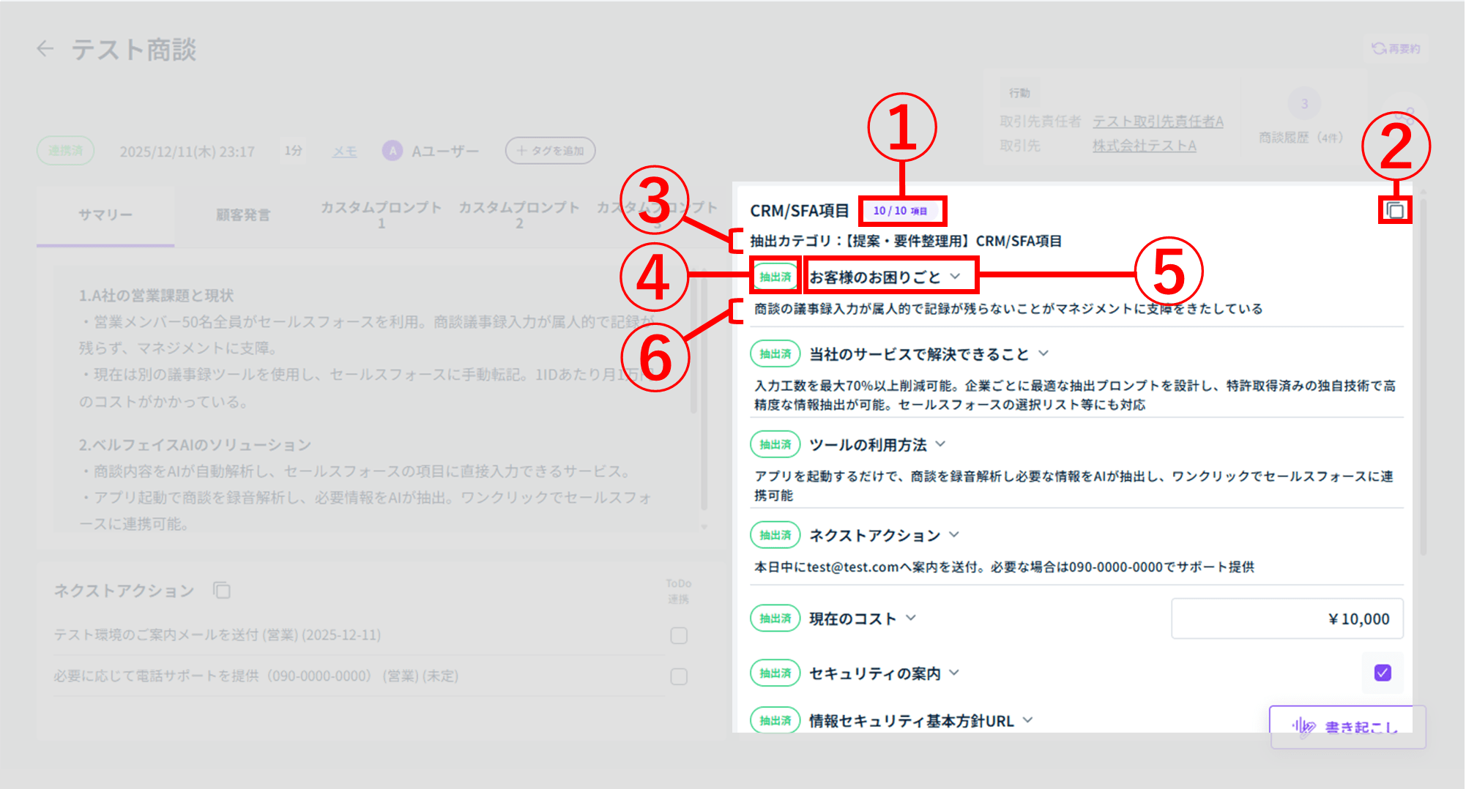Screen dimensions: 1477x789
Task: Click the back arrow beside テスト商談
Action: 45,49
